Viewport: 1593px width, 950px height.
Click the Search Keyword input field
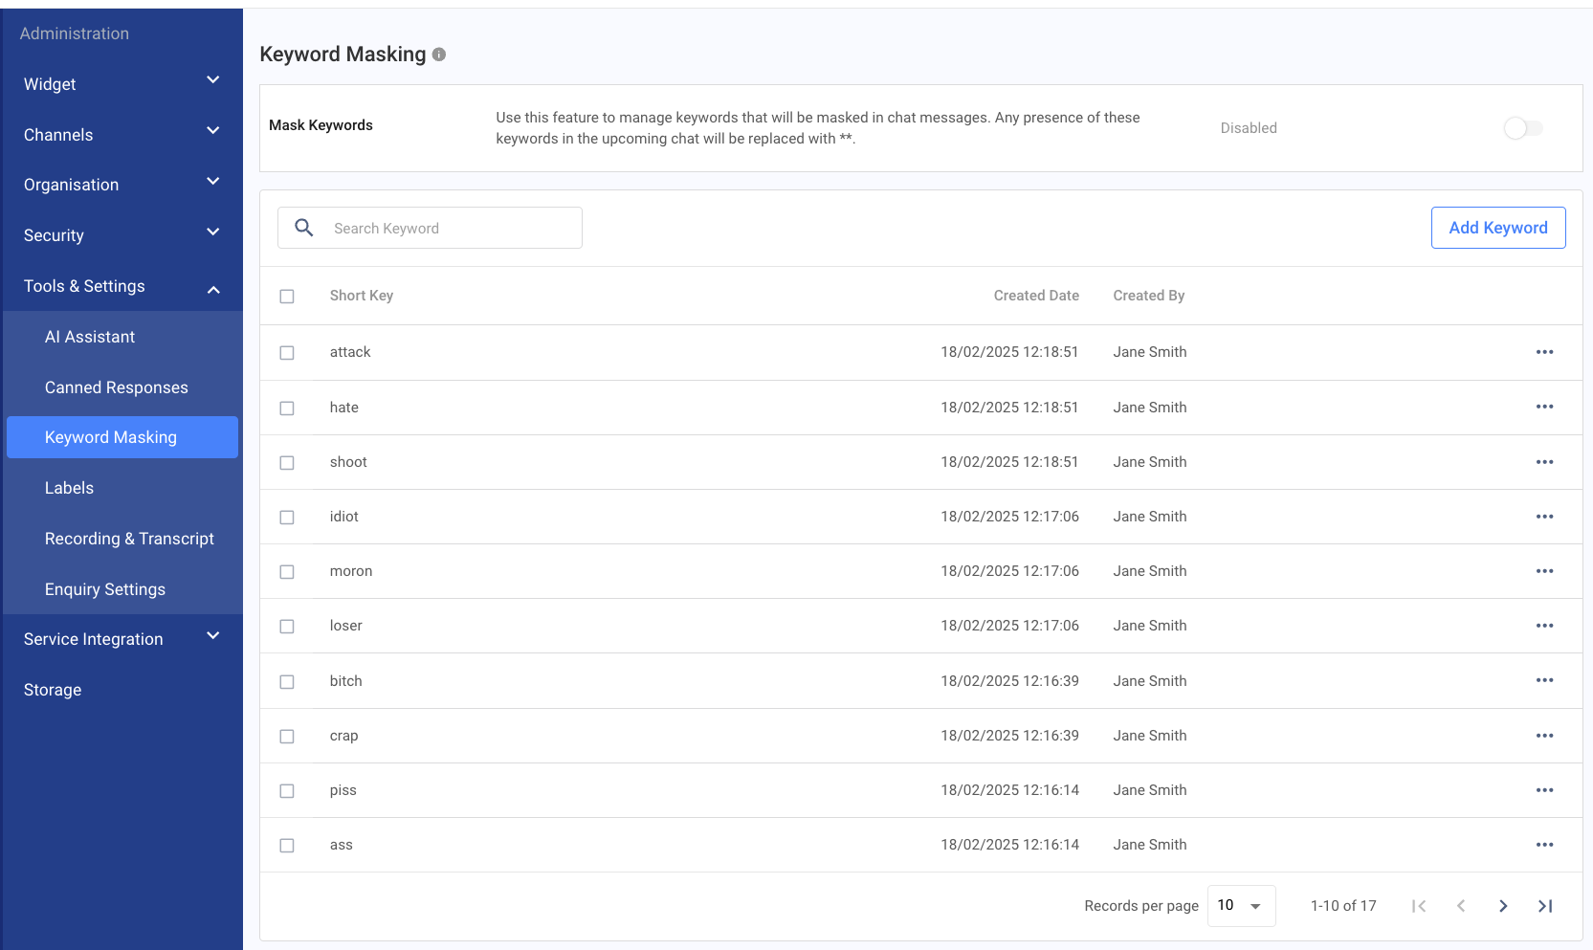[450, 229]
